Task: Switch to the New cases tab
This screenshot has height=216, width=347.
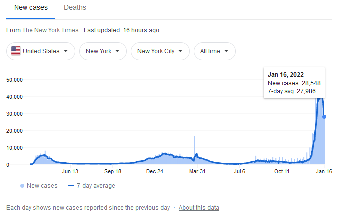Action: click(x=31, y=8)
